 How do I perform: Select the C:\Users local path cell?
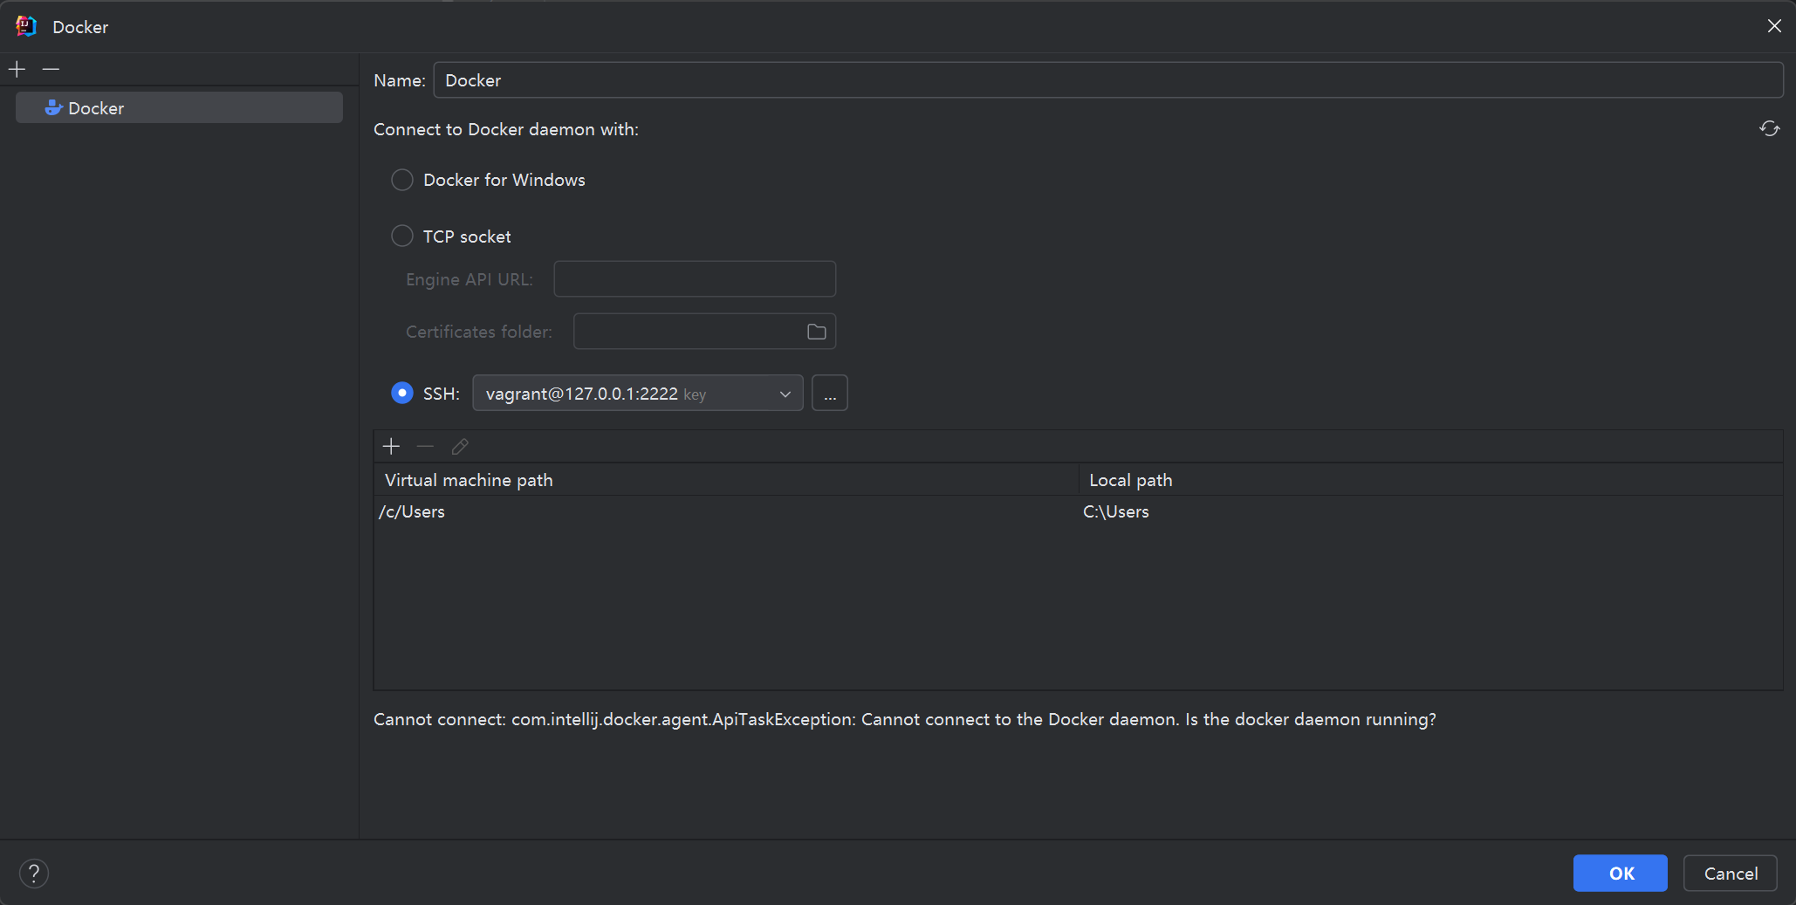[x=1431, y=511]
